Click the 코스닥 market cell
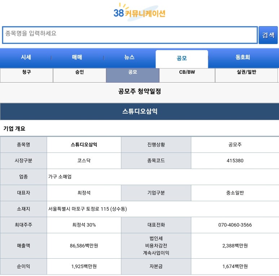 (84, 161)
